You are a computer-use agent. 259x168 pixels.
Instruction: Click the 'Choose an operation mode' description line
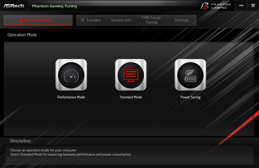(44, 150)
